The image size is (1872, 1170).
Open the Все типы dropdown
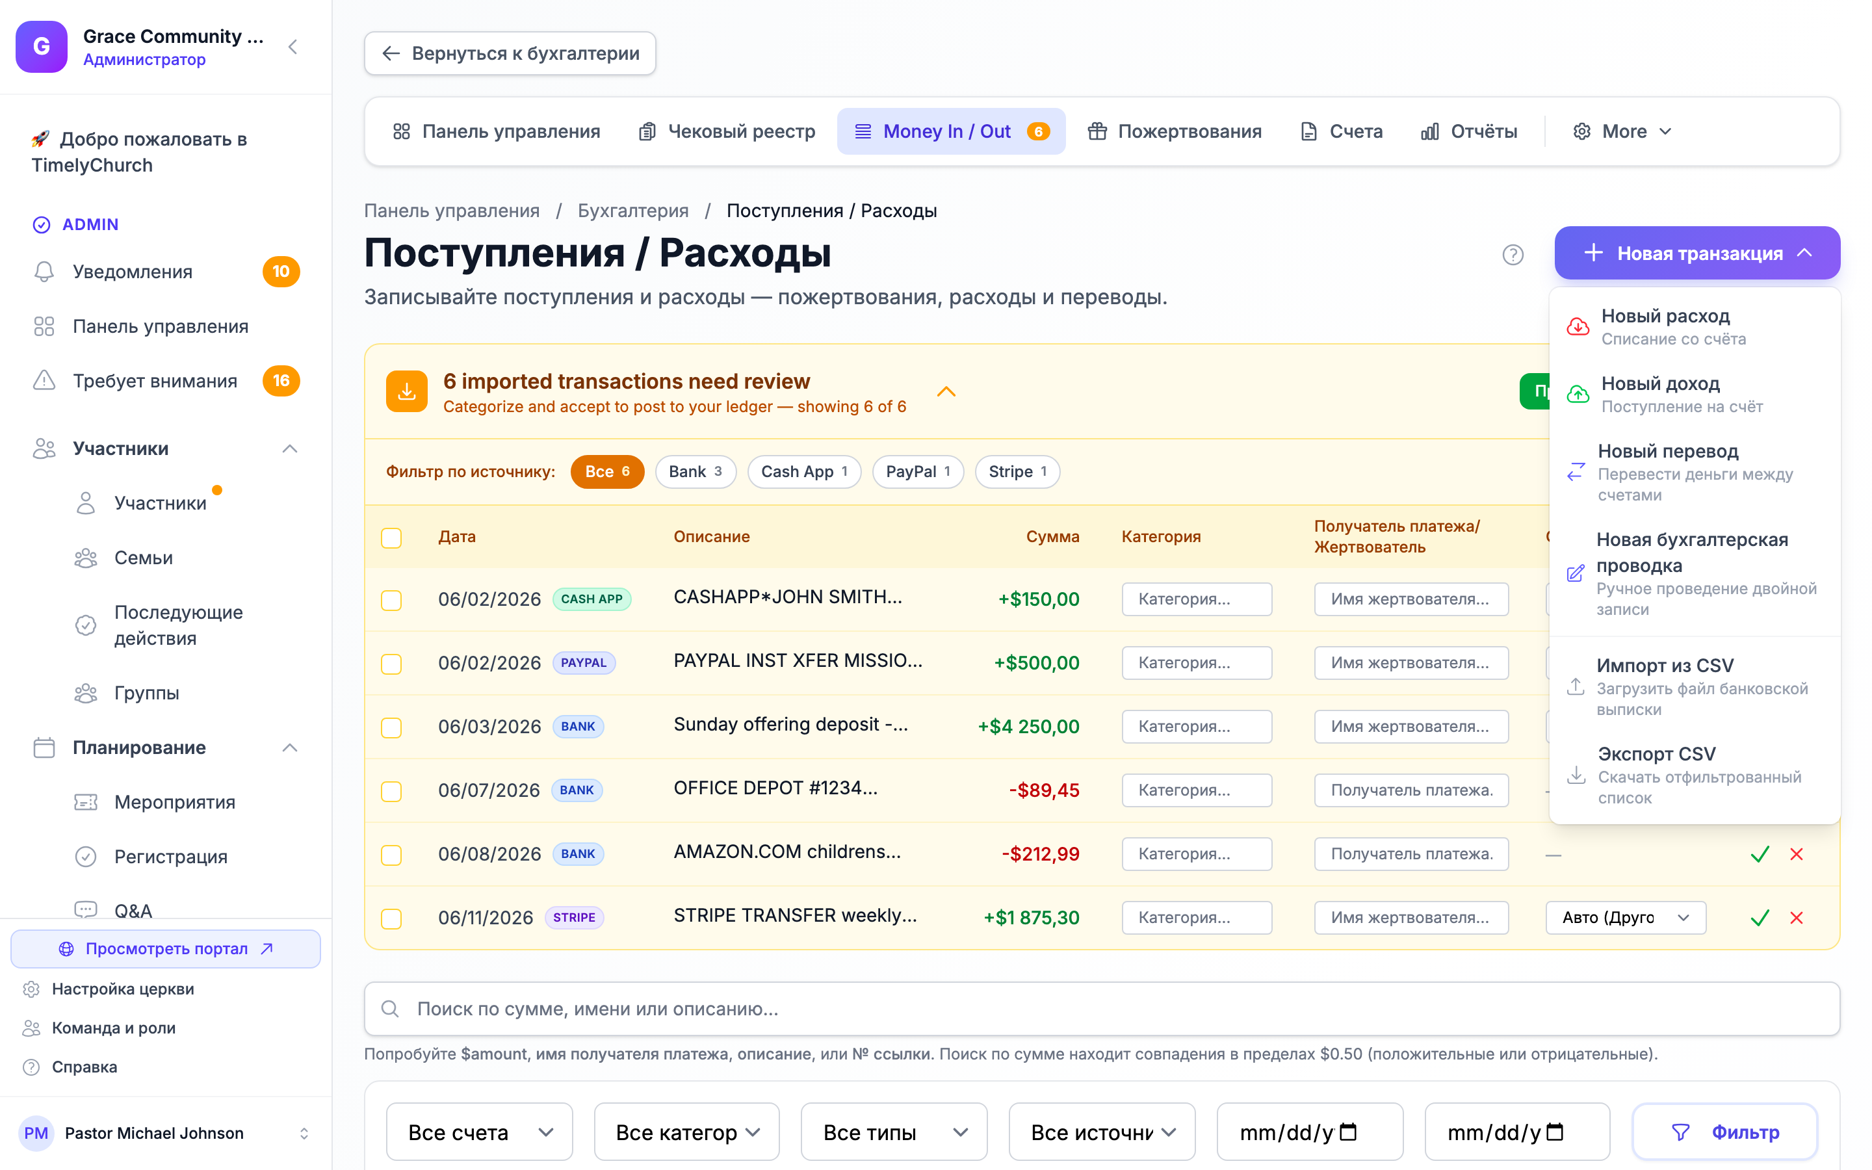(x=894, y=1132)
